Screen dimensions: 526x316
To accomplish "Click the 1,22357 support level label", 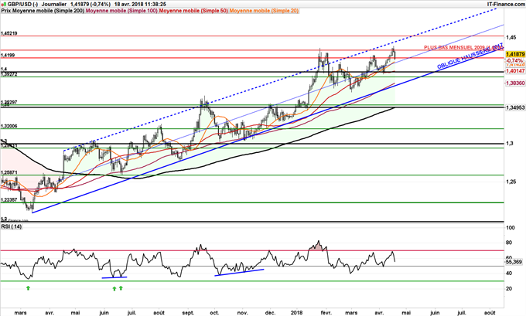I will point(9,199).
